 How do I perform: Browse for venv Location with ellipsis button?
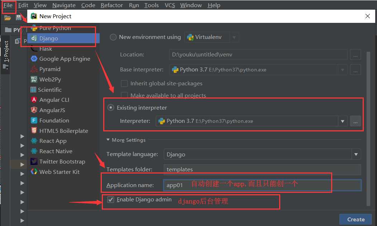[x=355, y=55]
